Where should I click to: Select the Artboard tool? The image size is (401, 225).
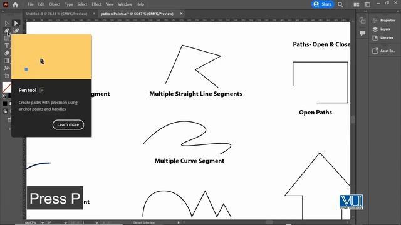tap(7, 76)
